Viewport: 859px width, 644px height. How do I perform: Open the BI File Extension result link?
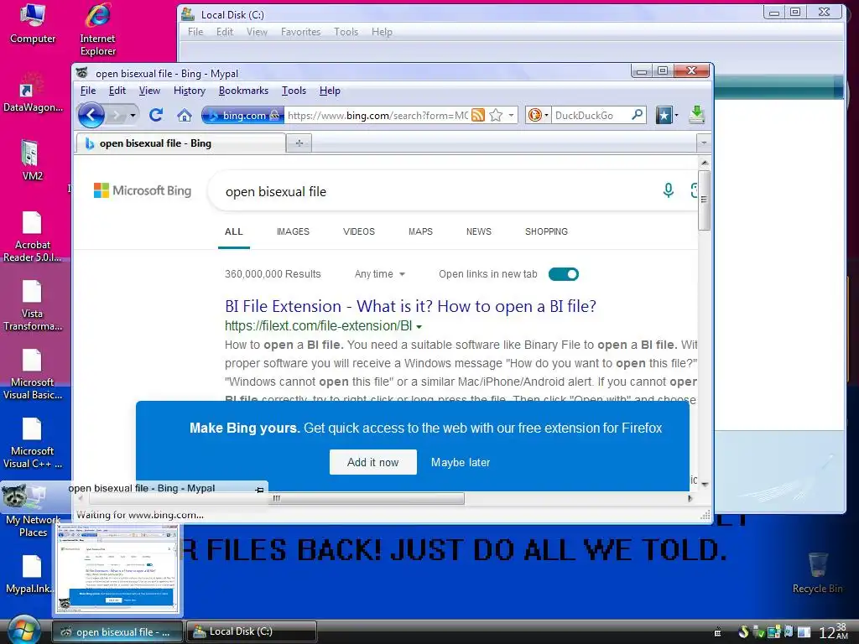click(410, 306)
